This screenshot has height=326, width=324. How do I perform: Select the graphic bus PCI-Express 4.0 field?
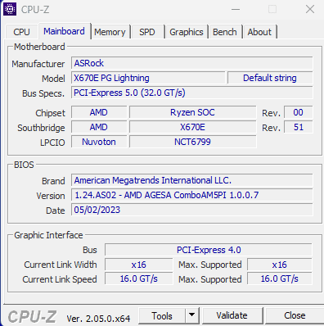[209, 250]
